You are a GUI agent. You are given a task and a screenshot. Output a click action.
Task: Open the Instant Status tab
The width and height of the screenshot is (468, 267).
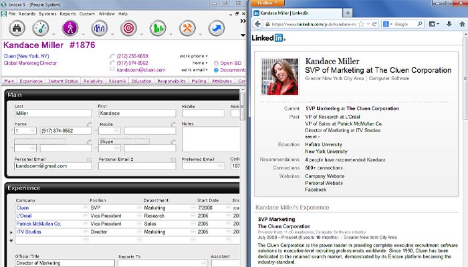pyautogui.click(x=64, y=81)
